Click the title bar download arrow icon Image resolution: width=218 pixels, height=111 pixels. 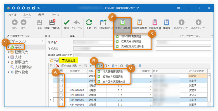18,8
